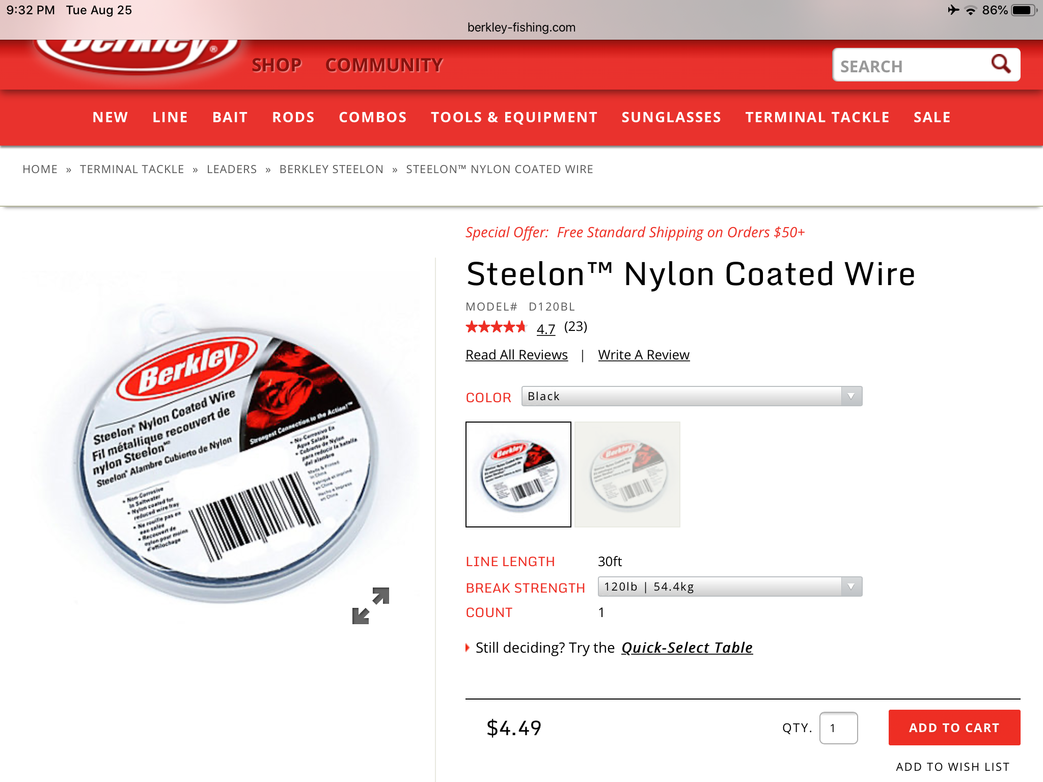This screenshot has height=782, width=1043.
Task: Open the Quick-Select Table link
Action: click(x=687, y=648)
